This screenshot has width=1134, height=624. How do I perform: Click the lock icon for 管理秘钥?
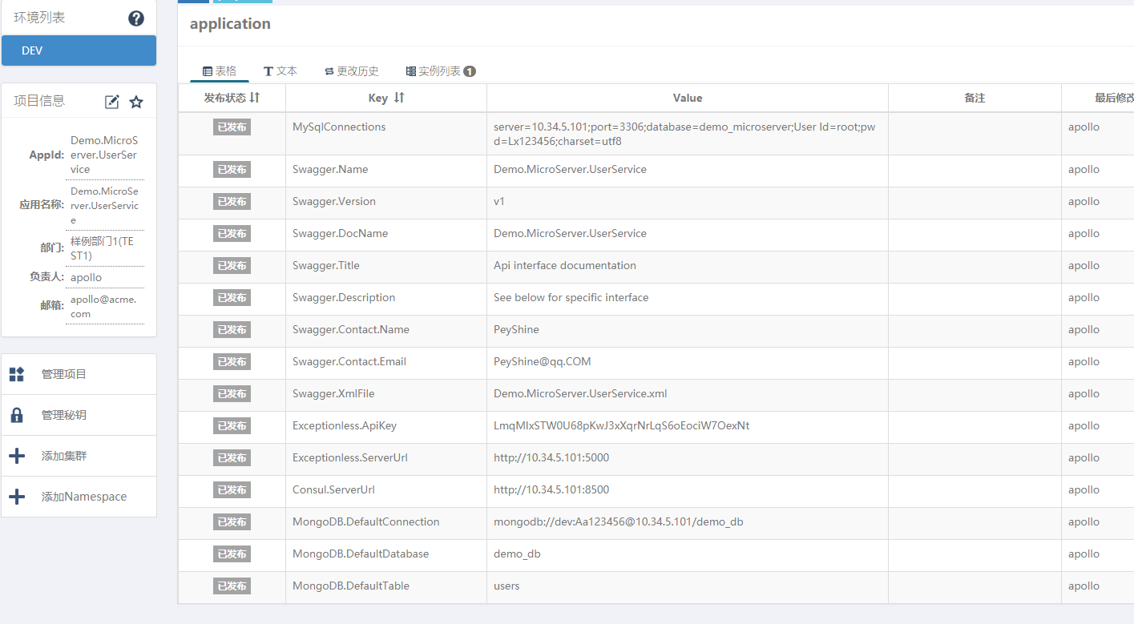16,415
